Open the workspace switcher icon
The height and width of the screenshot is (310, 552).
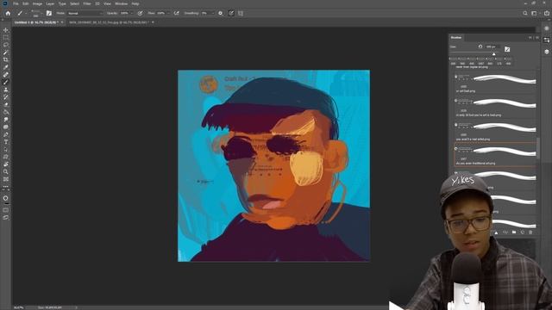535,14
